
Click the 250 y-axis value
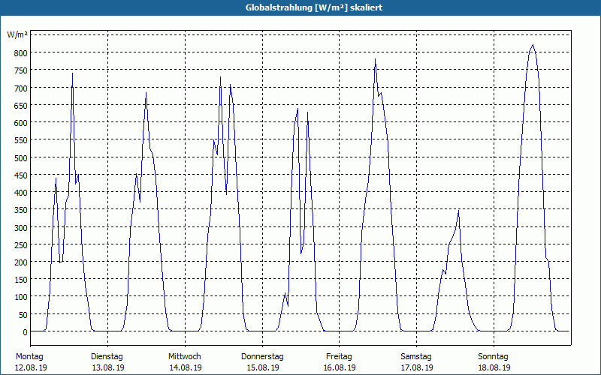tap(21, 245)
